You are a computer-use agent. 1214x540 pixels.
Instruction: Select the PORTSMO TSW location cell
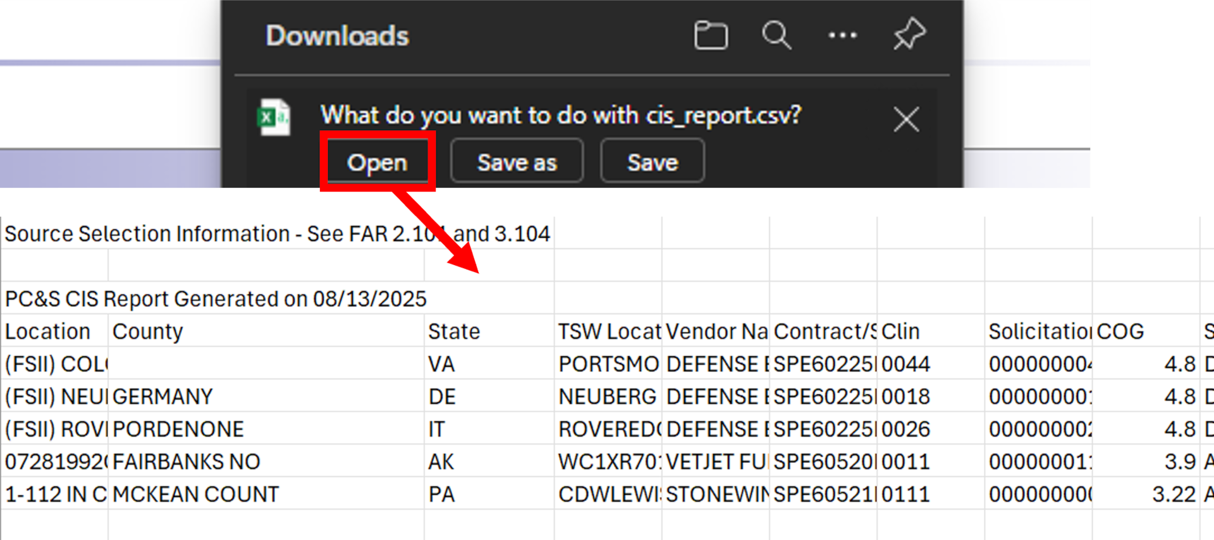tap(608, 364)
